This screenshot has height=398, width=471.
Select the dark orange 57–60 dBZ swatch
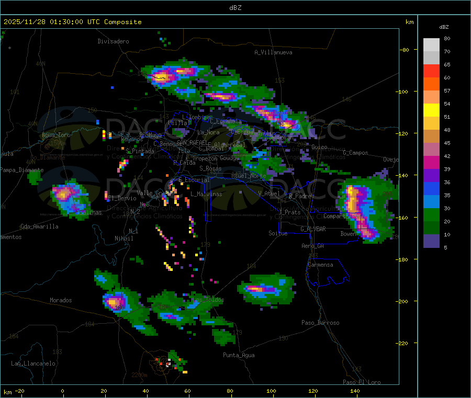pos(431,84)
